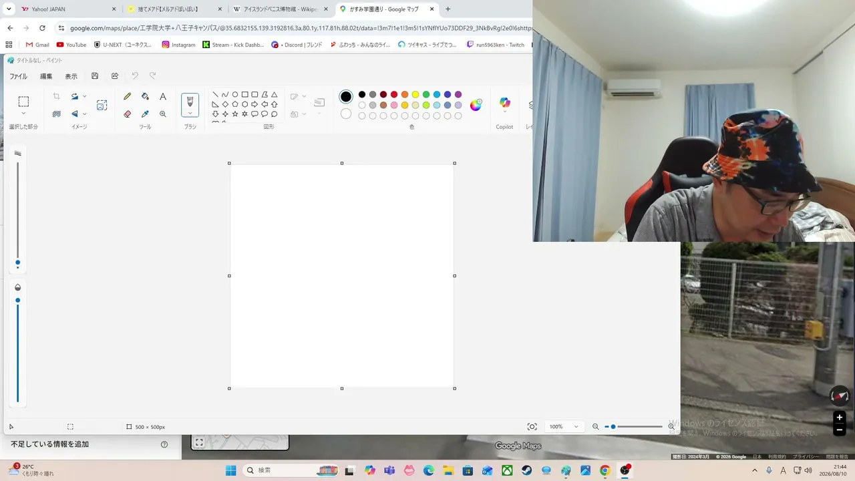This screenshot has height=481, width=855.
Task: Click the Paint zoom-in magnifier
Action: point(671,427)
